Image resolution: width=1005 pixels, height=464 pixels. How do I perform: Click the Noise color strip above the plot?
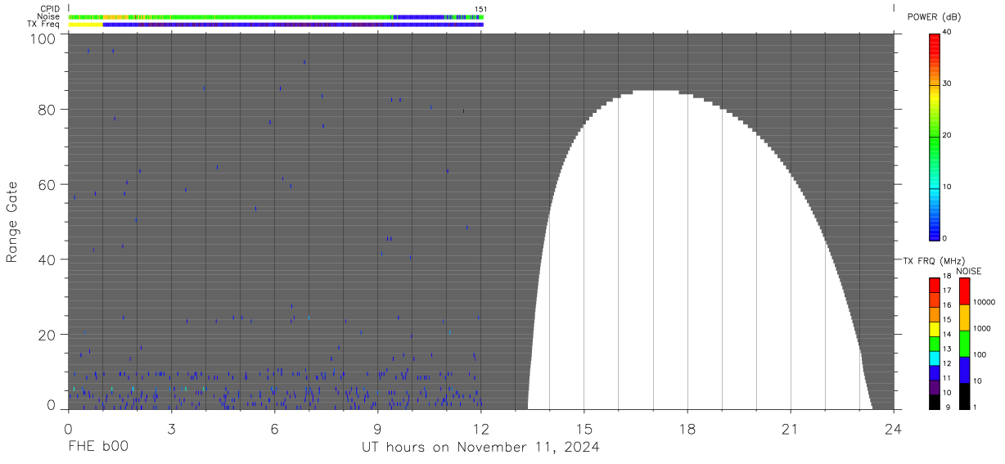tap(276, 16)
